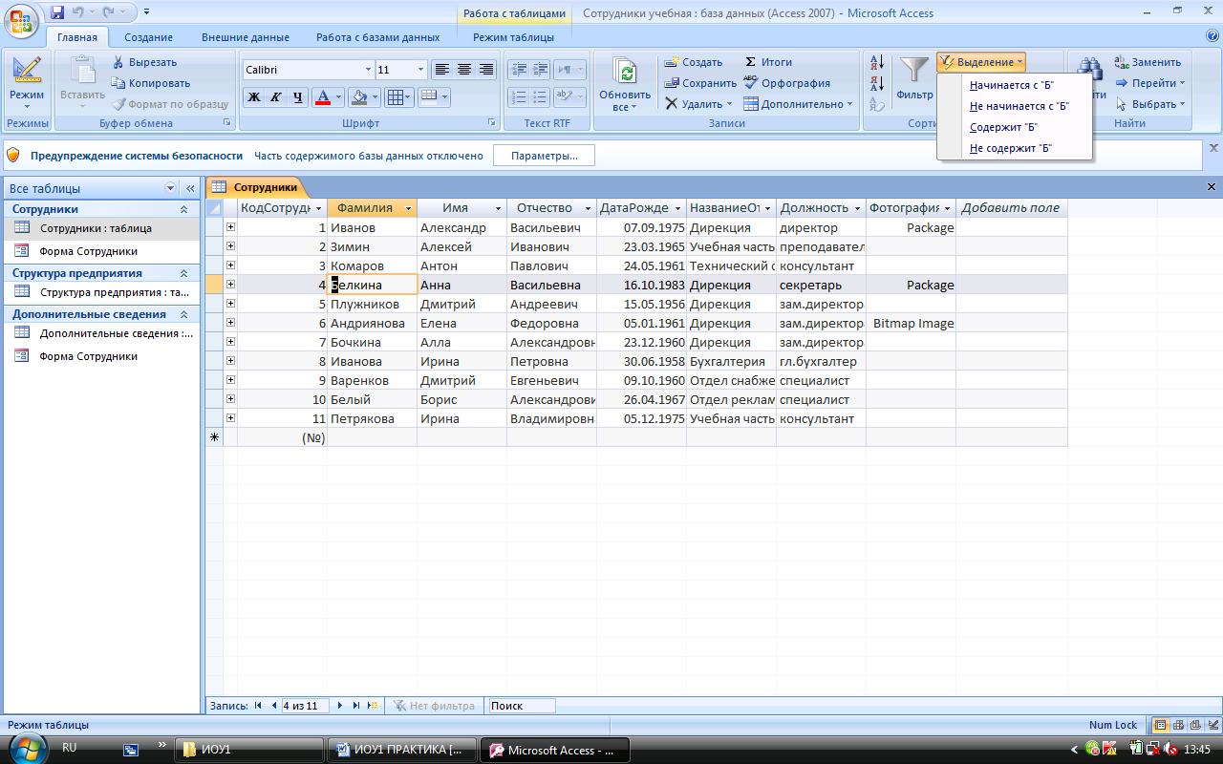Viewport: 1223px width, 764px height.
Task: Click Удалить record command
Action: (x=698, y=104)
